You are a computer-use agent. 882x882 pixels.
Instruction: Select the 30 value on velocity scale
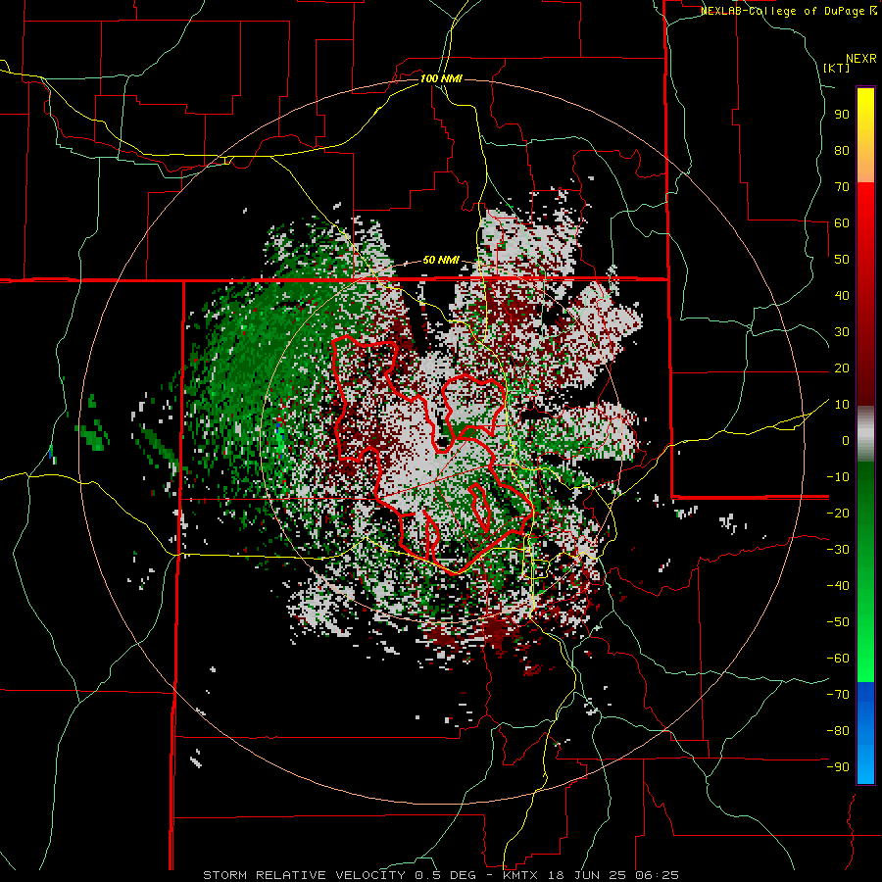842,332
